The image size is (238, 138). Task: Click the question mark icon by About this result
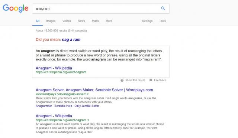pyautogui.click(x=122, y=80)
